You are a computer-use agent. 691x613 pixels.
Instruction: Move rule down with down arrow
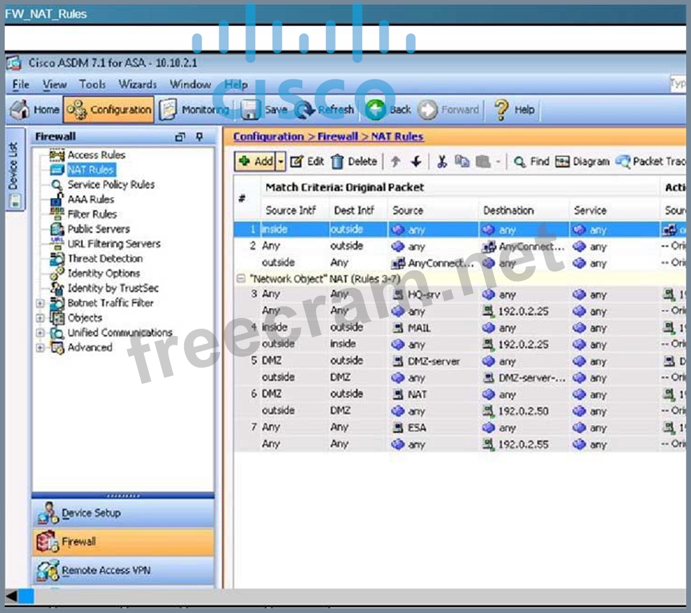[x=416, y=161]
